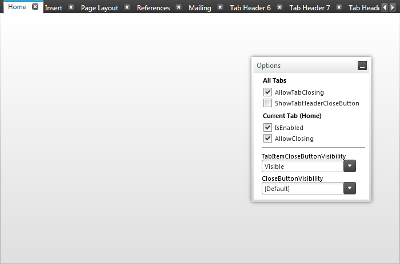The width and height of the screenshot is (400, 264).
Task: Click the Options panel title
Action: (269, 66)
